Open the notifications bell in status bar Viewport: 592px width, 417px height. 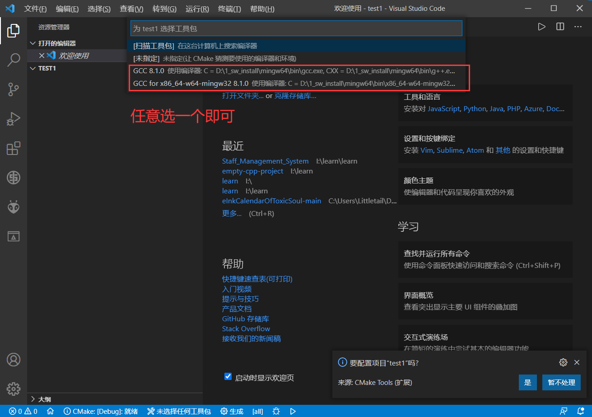[x=581, y=411]
